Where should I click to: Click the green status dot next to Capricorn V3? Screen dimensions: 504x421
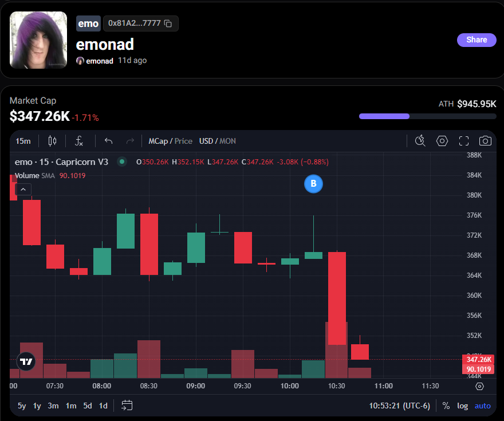pos(122,162)
